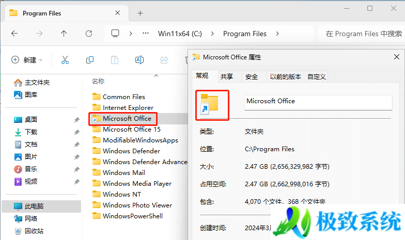Select Windows Defender Advanced folder
The image size is (405, 240).
[139, 162]
